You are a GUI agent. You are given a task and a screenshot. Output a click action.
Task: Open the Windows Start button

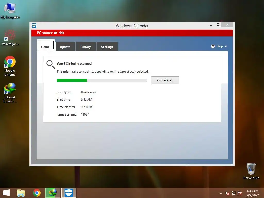click(x=6, y=193)
